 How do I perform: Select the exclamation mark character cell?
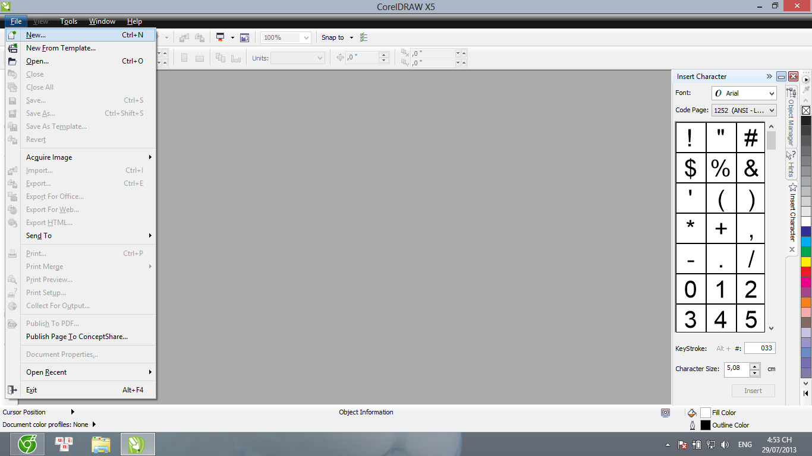(x=691, y=138)
